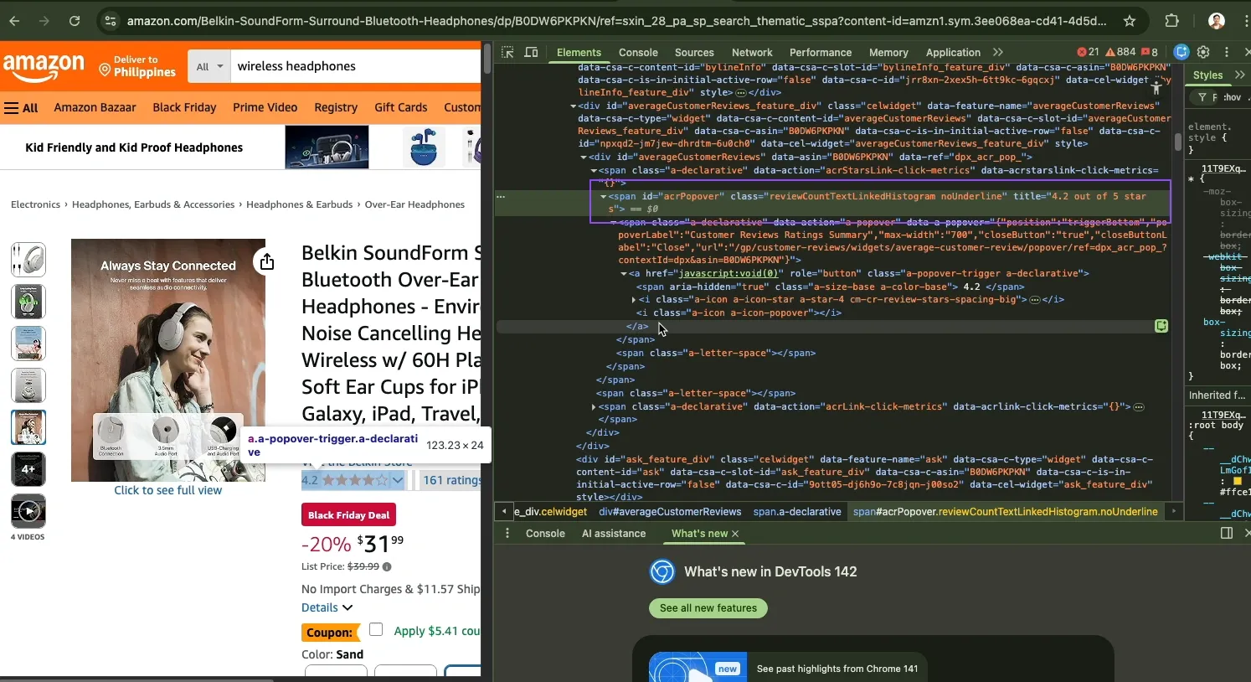1251x682 pixels.
Task: Open the DevTools three-dot customize menu
Action: tap(1226, 52)
